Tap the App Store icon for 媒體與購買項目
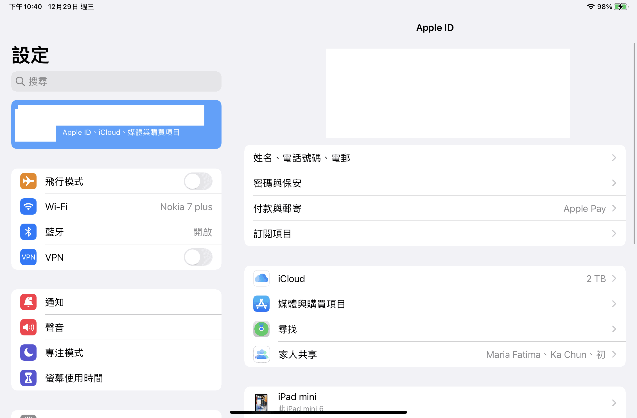Viewport: 637px width, 418px height. click(x=261, y=304)
